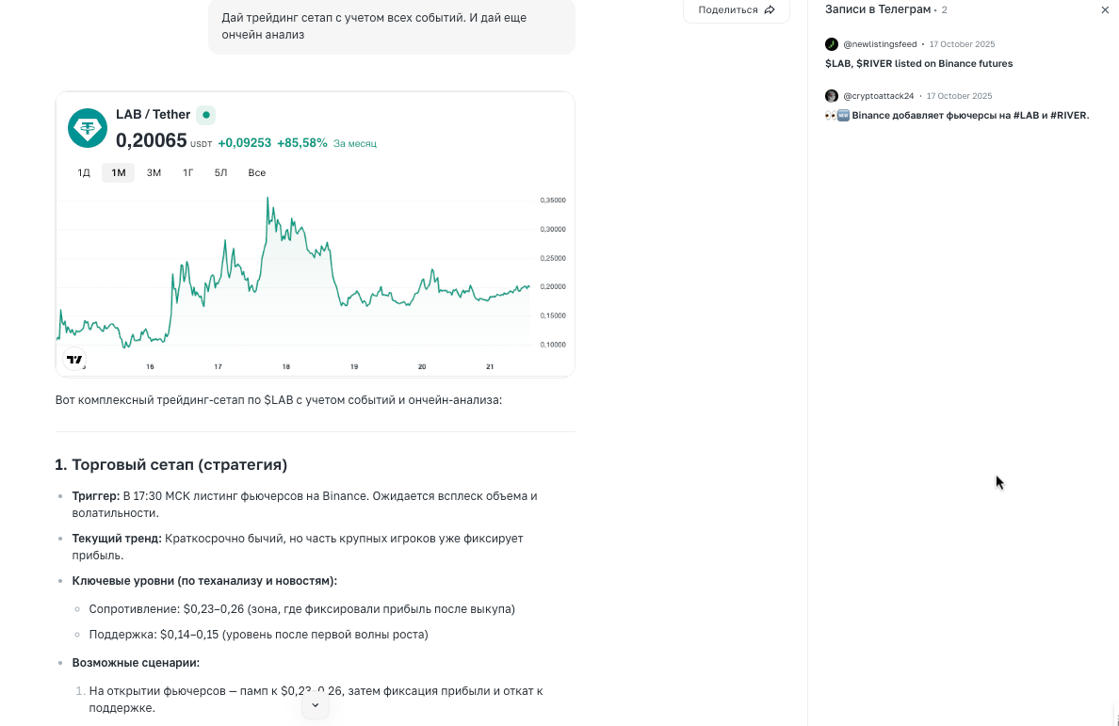Image resolution: width=1119 pixels, height=726 pixels.
Task: Click the @cryptoattack24 channel avatar
Action: pyautogui.click(x=831, y=95)
